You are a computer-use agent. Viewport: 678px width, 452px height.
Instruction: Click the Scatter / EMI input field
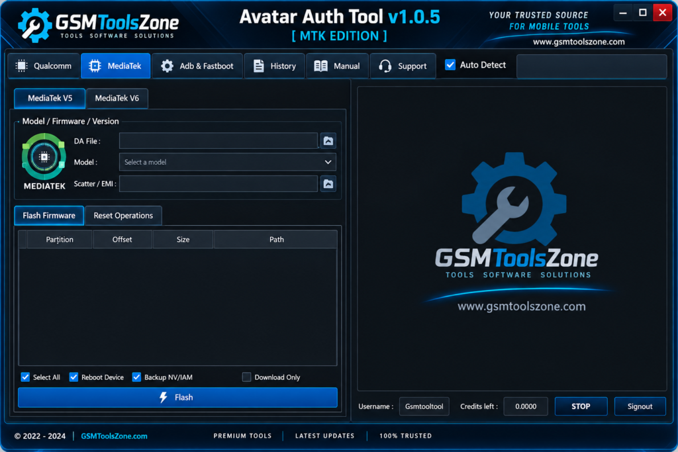pos(218,184)
